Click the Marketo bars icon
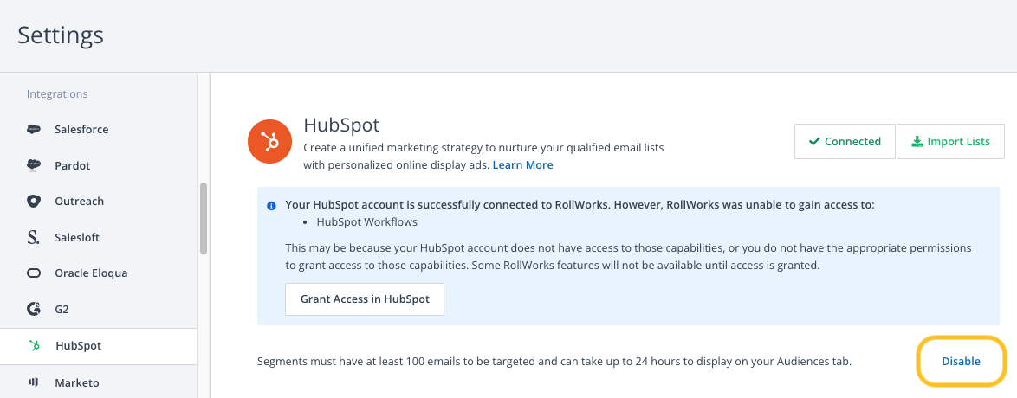The height and width of the screenshot is (398, 1017). [34, 382]
